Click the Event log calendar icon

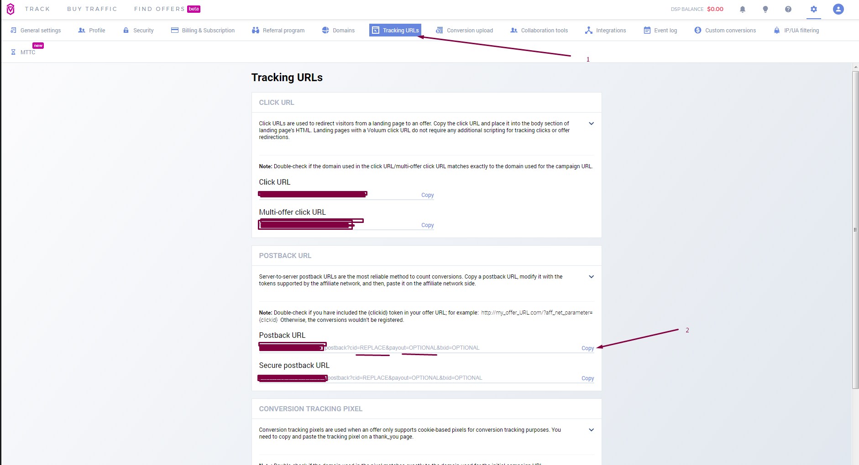point(647,30)
